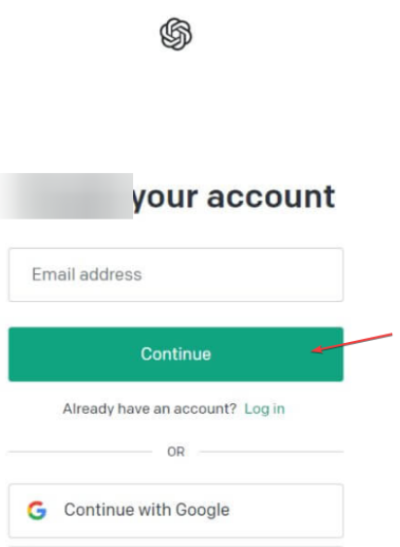Click the blurred gray area beside heading
400x547 pixels.
click(66, 195)
